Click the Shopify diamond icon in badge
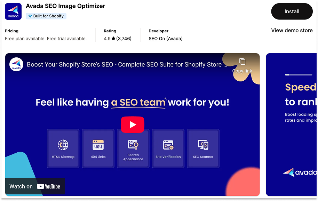Image resolution: width=318 pixels, height=201 pixels. 30,16
